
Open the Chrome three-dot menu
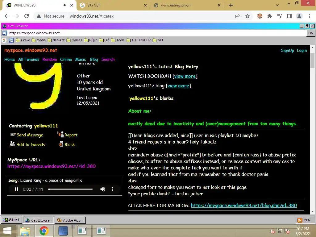pos(309,16)
